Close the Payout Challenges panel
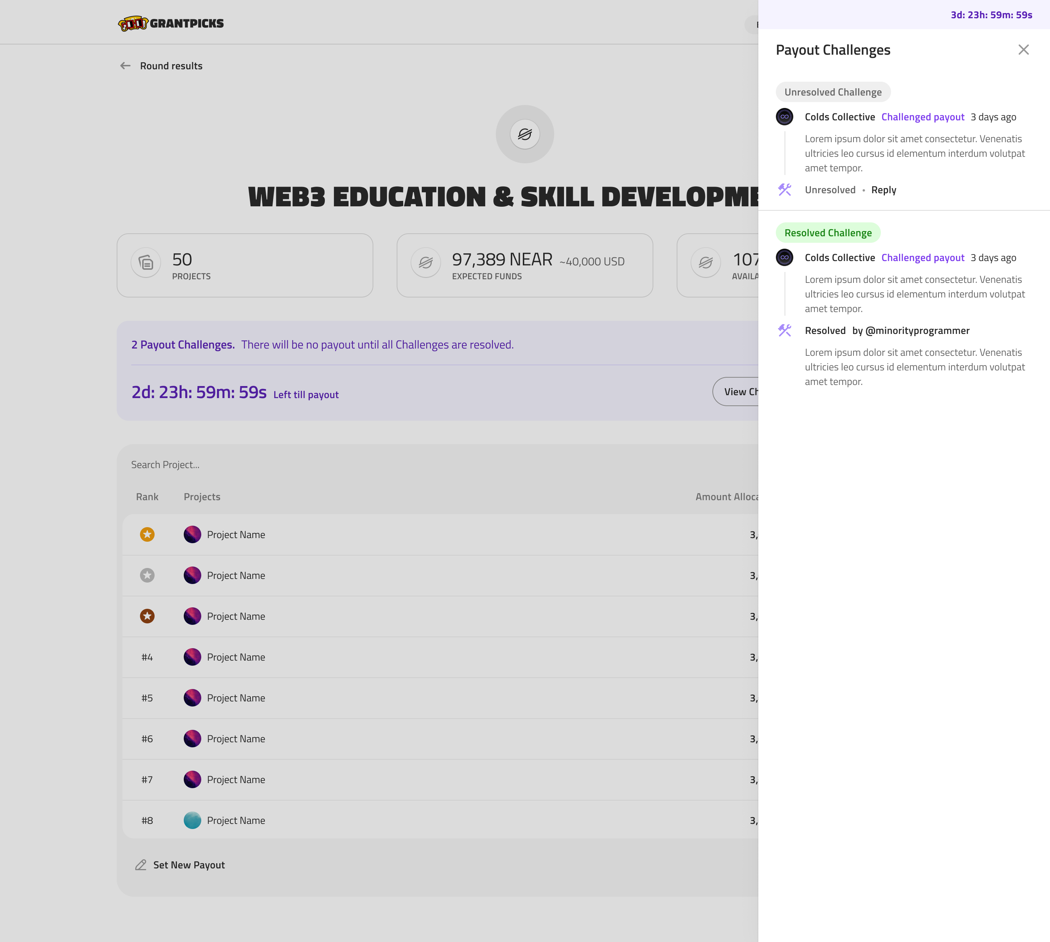 coord(1023,50)
